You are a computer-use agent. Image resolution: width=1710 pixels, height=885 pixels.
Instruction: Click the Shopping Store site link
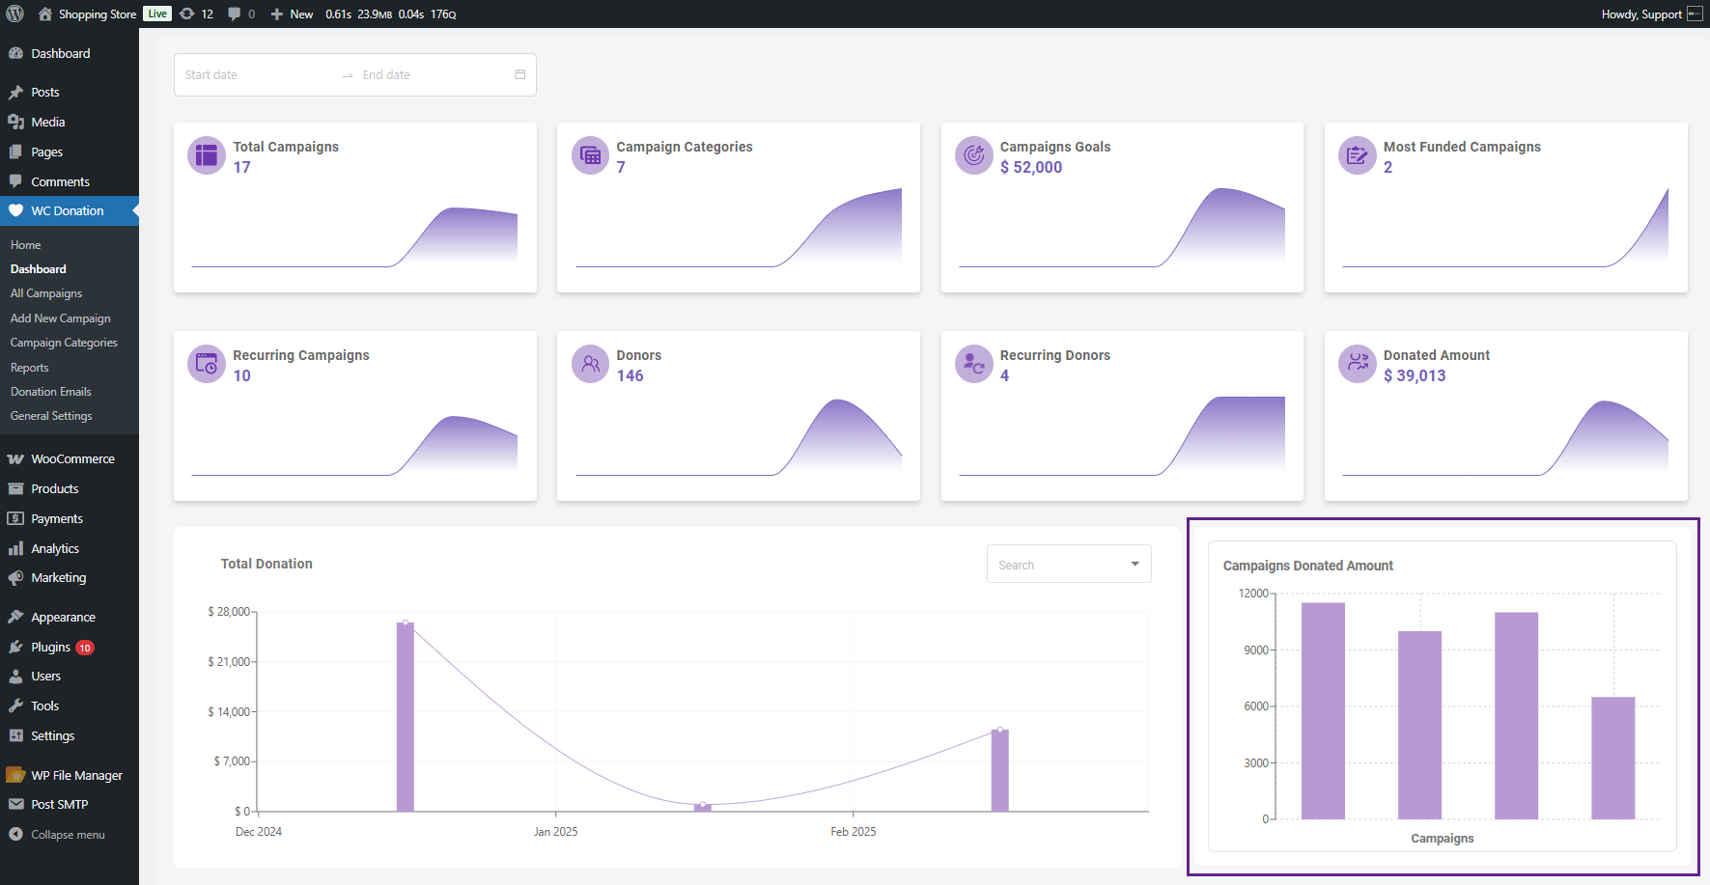click(97, 14)
